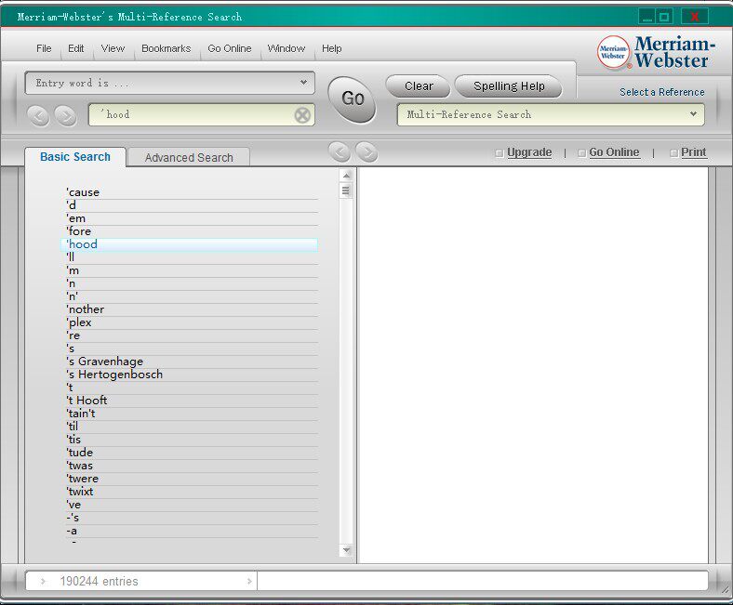Click the Merriam-Webster logo
733x605 pixels.
point(656,52)
